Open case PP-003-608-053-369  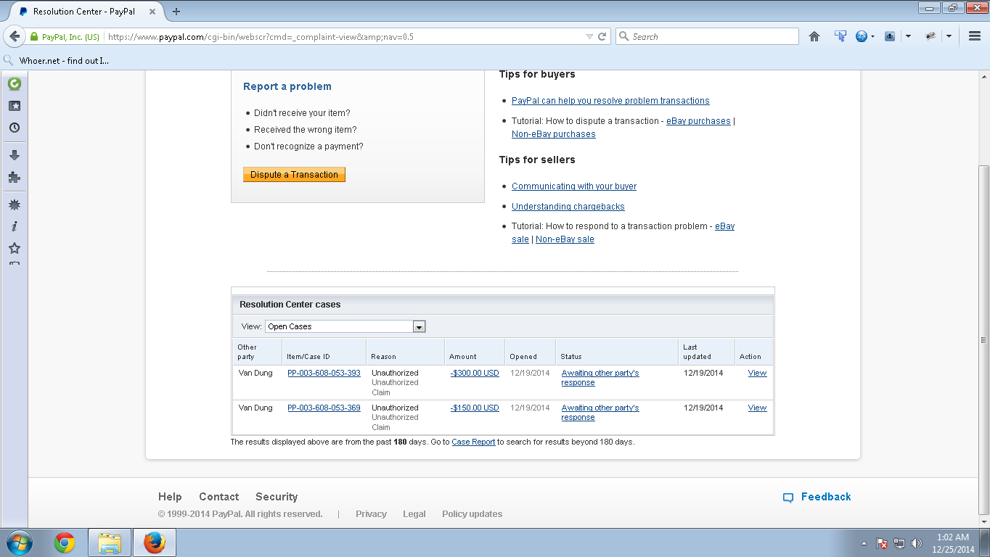[x=324, y=408]
